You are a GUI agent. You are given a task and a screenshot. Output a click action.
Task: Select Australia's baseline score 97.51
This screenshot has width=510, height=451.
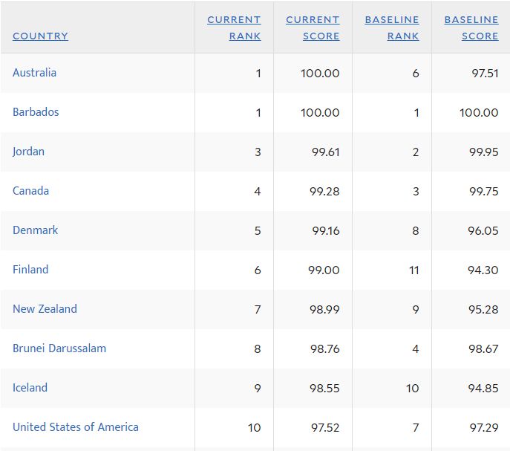[485, 74]
